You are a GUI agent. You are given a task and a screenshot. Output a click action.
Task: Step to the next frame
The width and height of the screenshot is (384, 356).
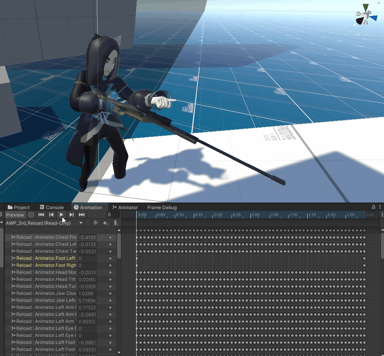(x=72, y=215)
